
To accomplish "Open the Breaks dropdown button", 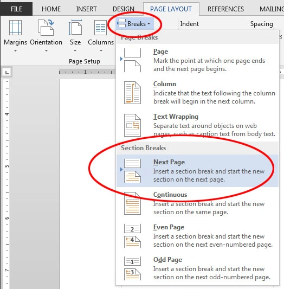I will 134,24.
